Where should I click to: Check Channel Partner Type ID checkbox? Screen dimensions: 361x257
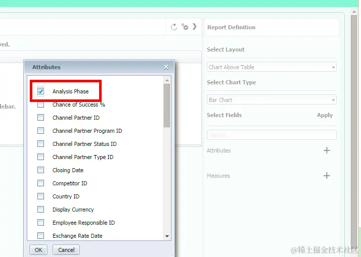41,157
